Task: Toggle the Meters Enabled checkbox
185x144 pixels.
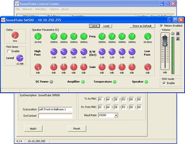Action: tap(162, 26)
